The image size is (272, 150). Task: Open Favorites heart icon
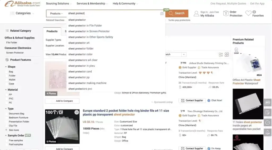pos(248,13)
